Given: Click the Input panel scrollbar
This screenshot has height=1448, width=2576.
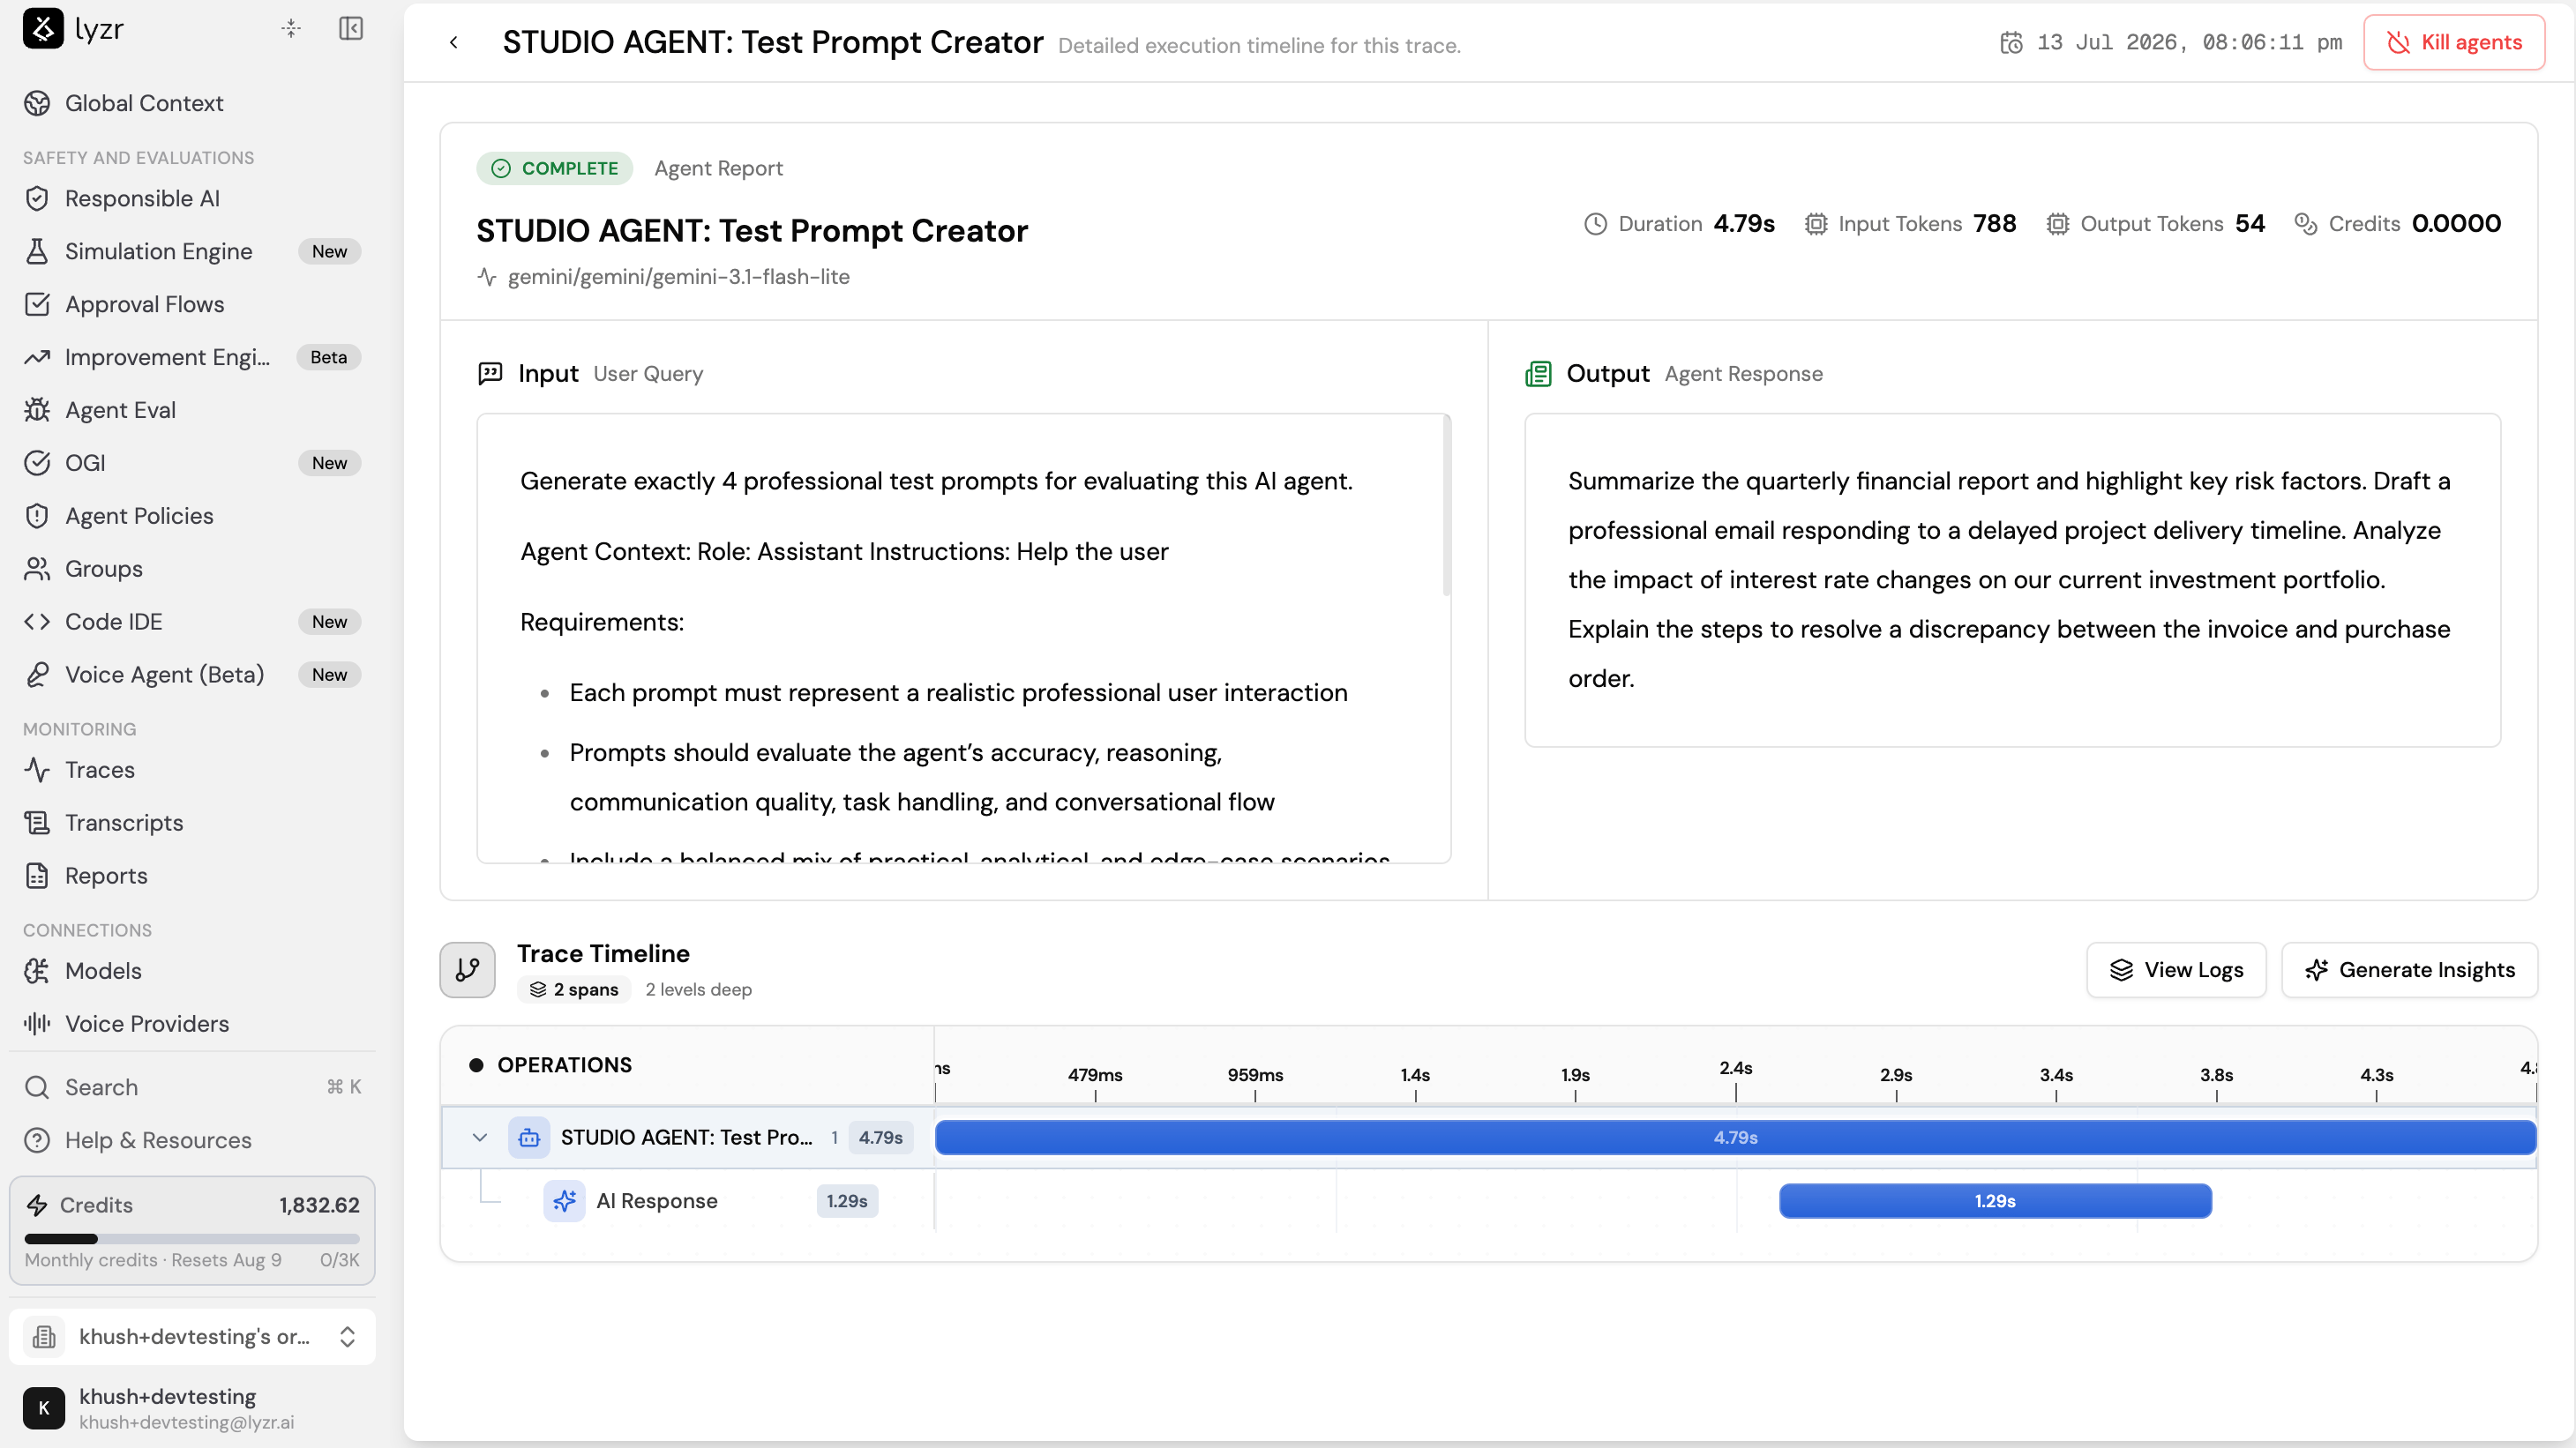Looking at the screenshot, I should coord(1447,505).
